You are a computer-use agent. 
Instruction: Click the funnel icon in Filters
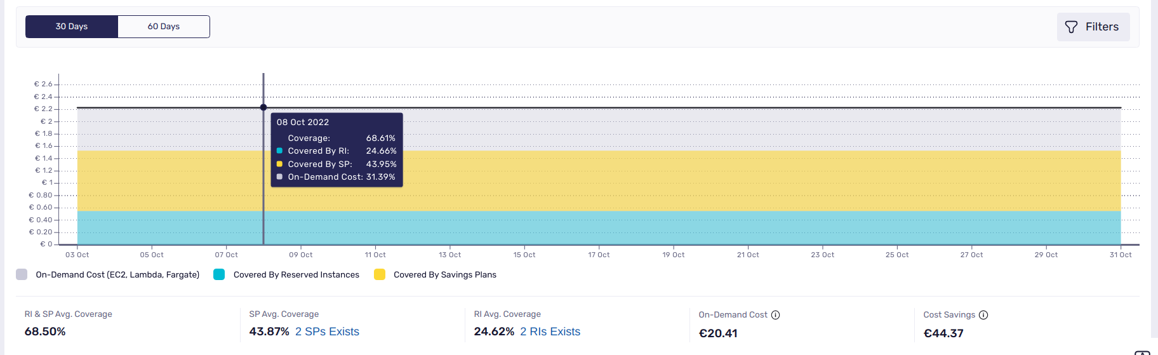point(1071,27)
